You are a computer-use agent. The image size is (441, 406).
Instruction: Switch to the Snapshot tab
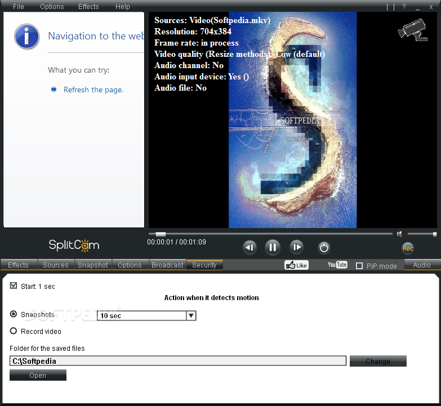pos(93,265)
